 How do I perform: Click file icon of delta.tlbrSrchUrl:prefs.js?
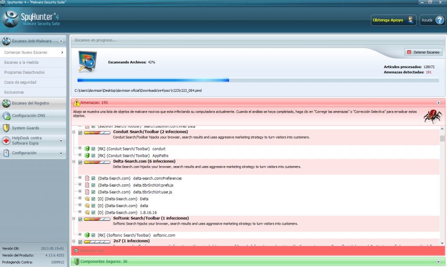point(87,185)
